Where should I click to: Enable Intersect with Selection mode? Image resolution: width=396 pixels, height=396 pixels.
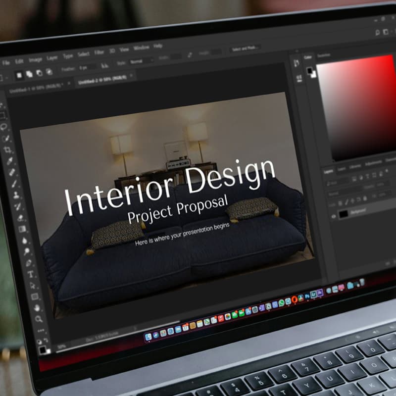tap(49, 72)
